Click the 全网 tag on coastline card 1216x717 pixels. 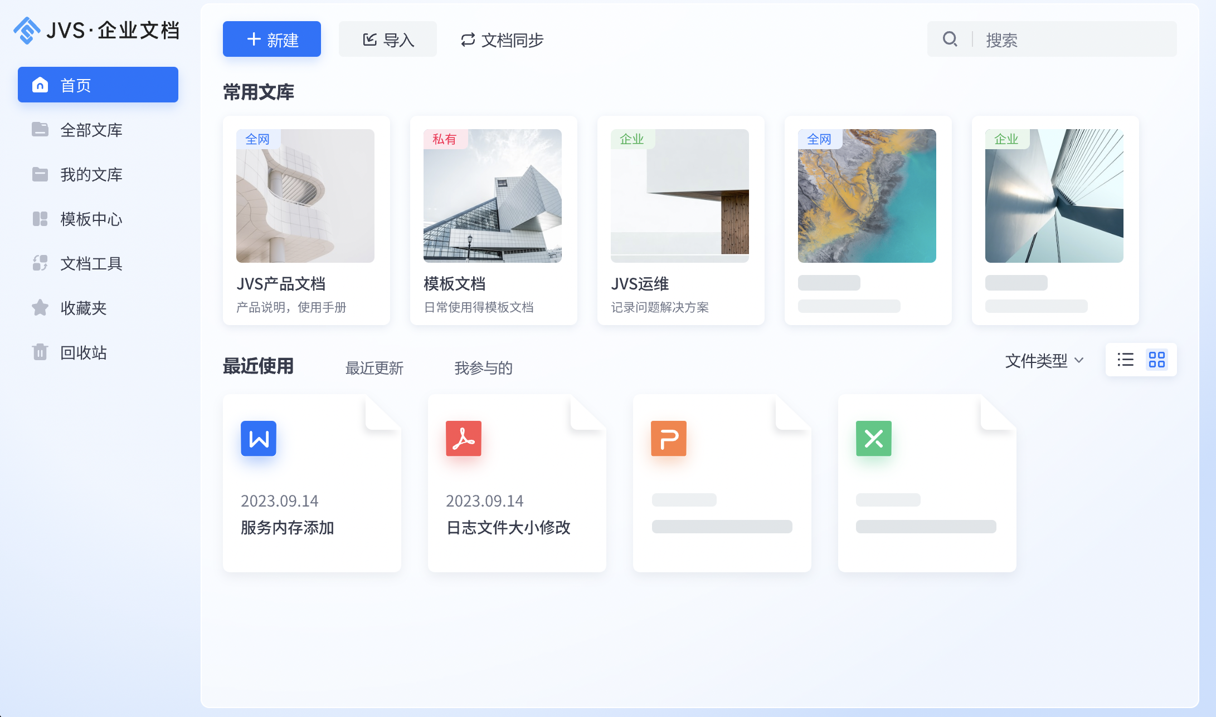pos(819,139)
